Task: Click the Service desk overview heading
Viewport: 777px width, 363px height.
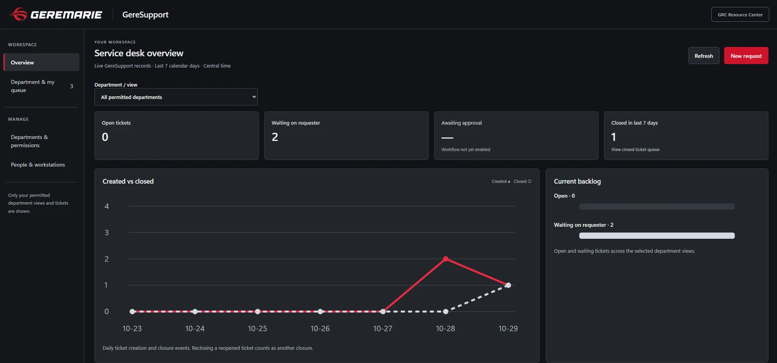Action: coord(139,53)
